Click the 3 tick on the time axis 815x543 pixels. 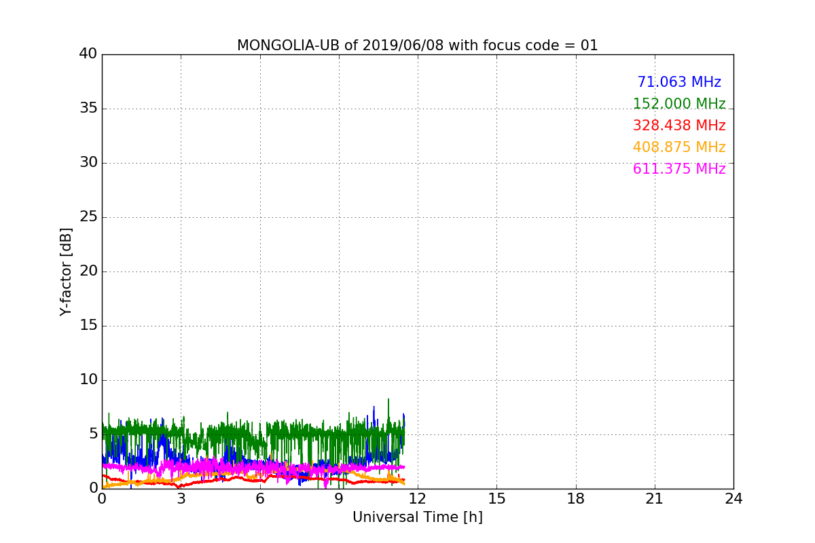pos(181,498)
